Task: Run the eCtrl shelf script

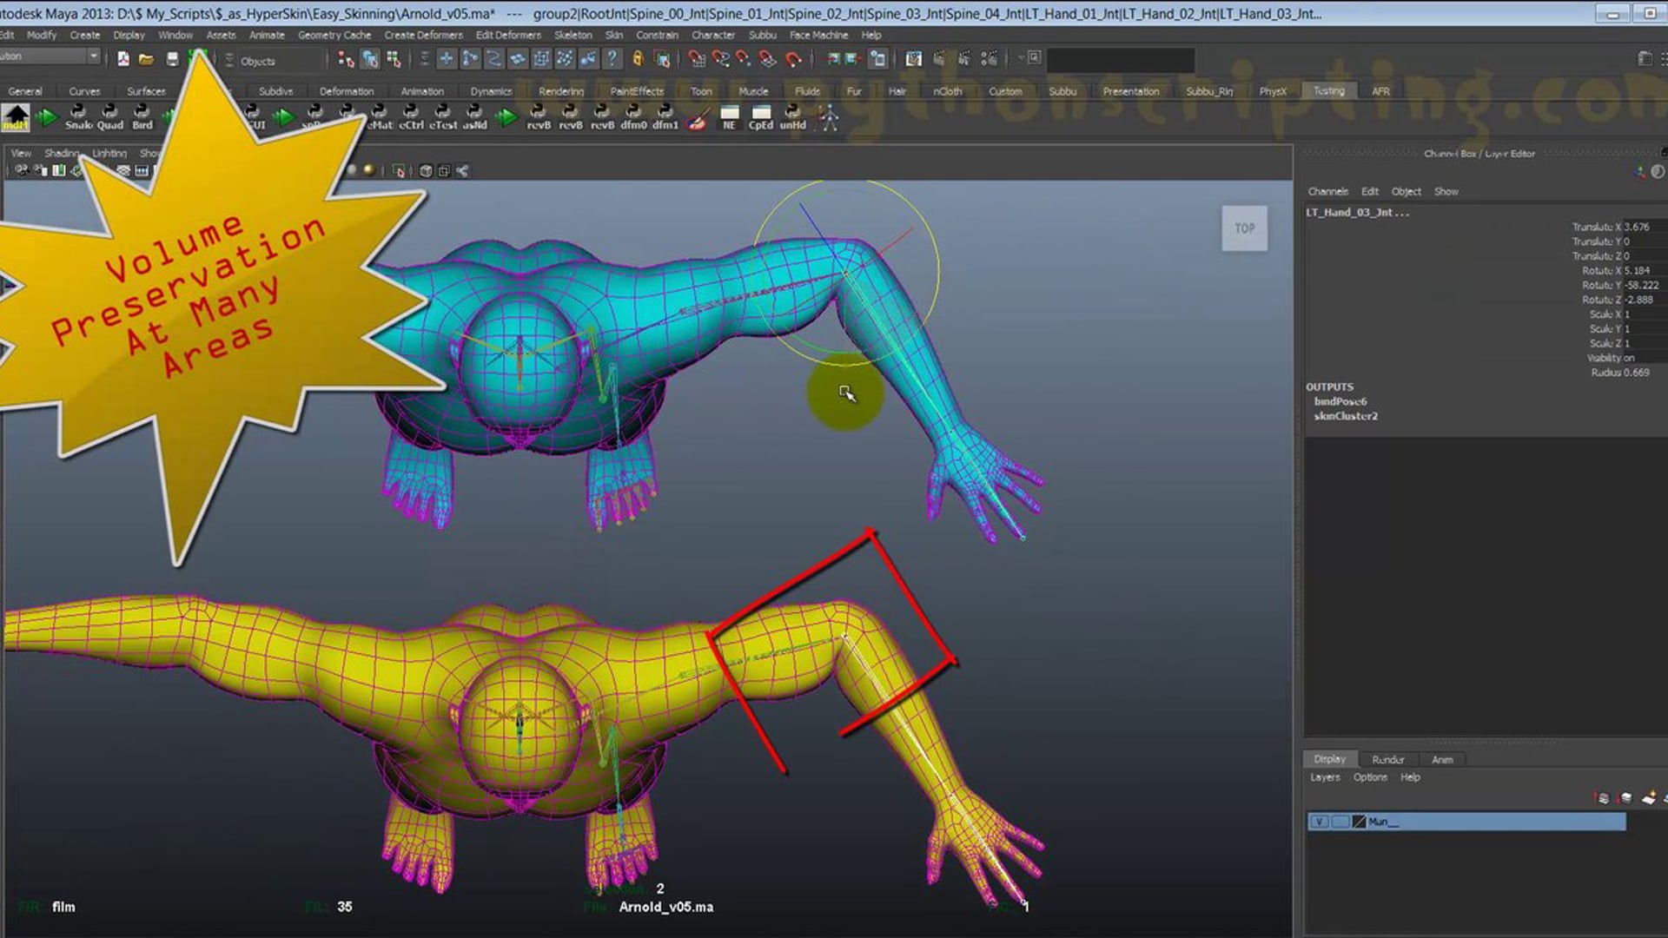Action: pos(411,116)
